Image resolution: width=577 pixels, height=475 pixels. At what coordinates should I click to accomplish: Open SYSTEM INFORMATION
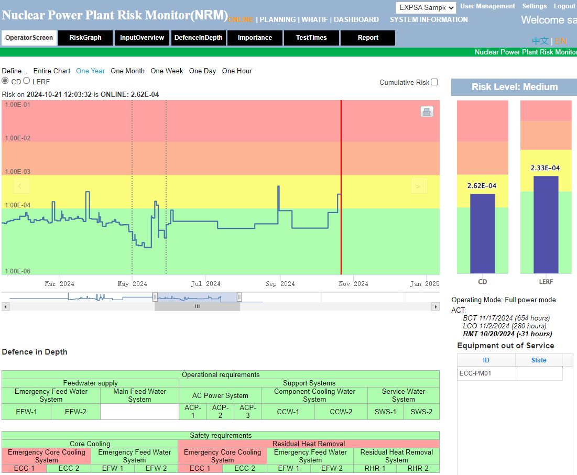point(428,19)
